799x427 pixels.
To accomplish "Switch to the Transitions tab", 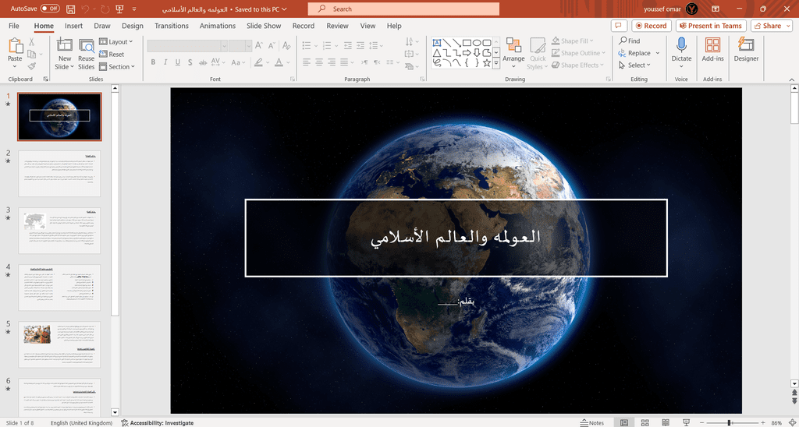I will tap(172, 26).
